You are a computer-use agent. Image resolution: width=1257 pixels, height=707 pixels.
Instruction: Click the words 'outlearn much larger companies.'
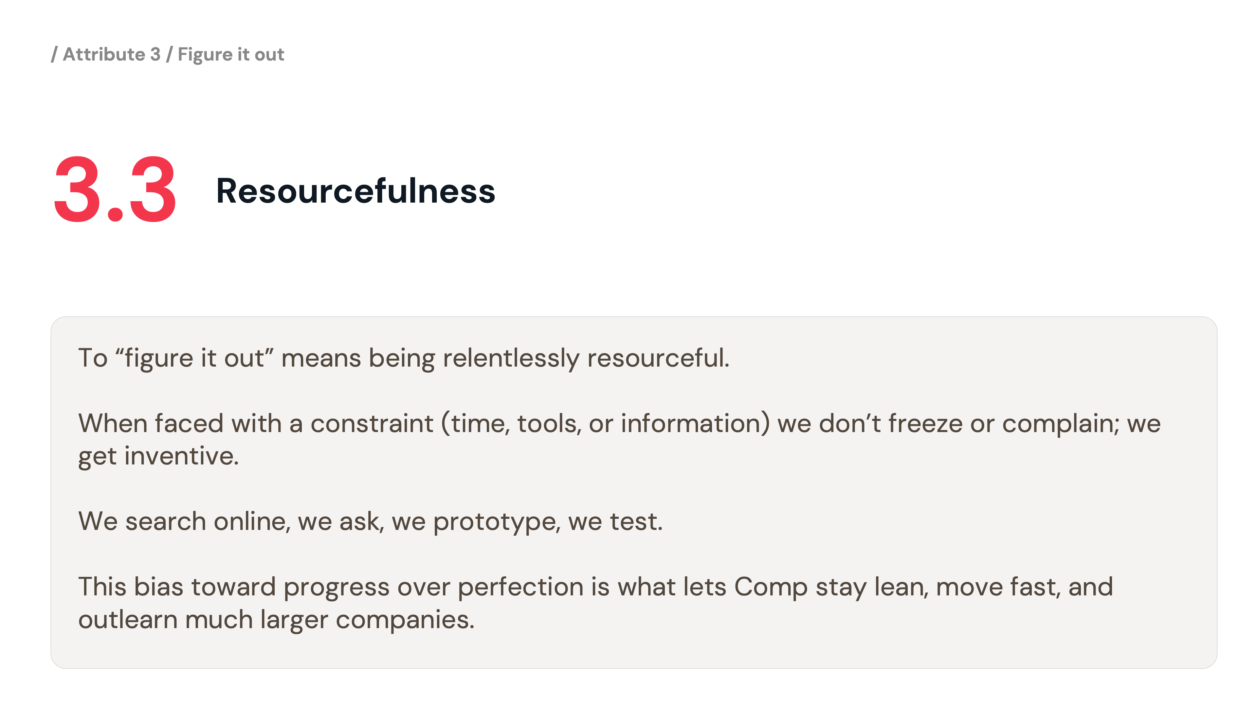(276, 620)
